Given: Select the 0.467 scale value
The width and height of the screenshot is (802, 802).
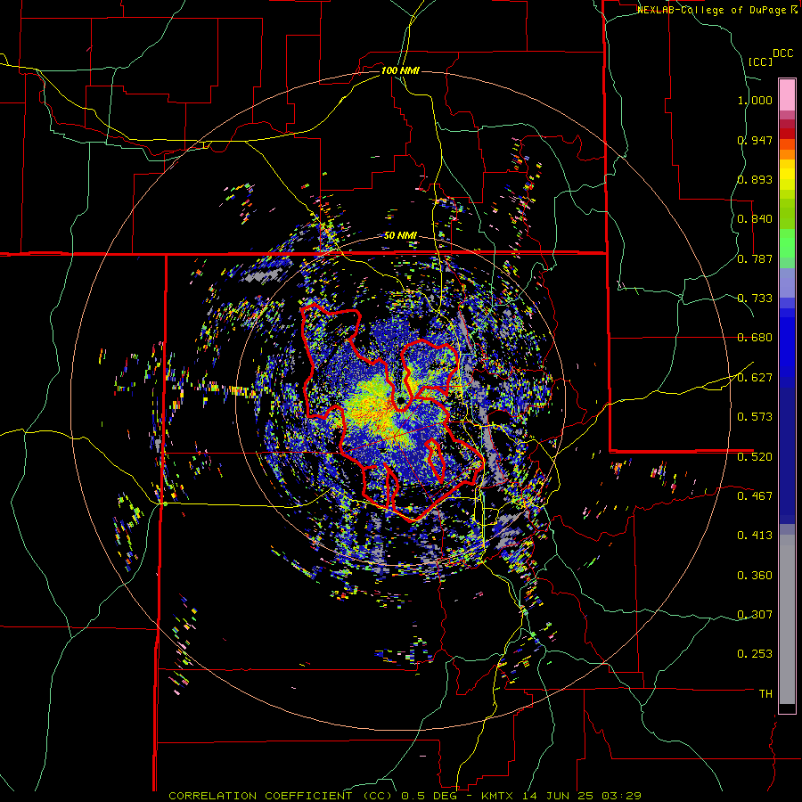Looking at the screenshot, I should [755, 495].
